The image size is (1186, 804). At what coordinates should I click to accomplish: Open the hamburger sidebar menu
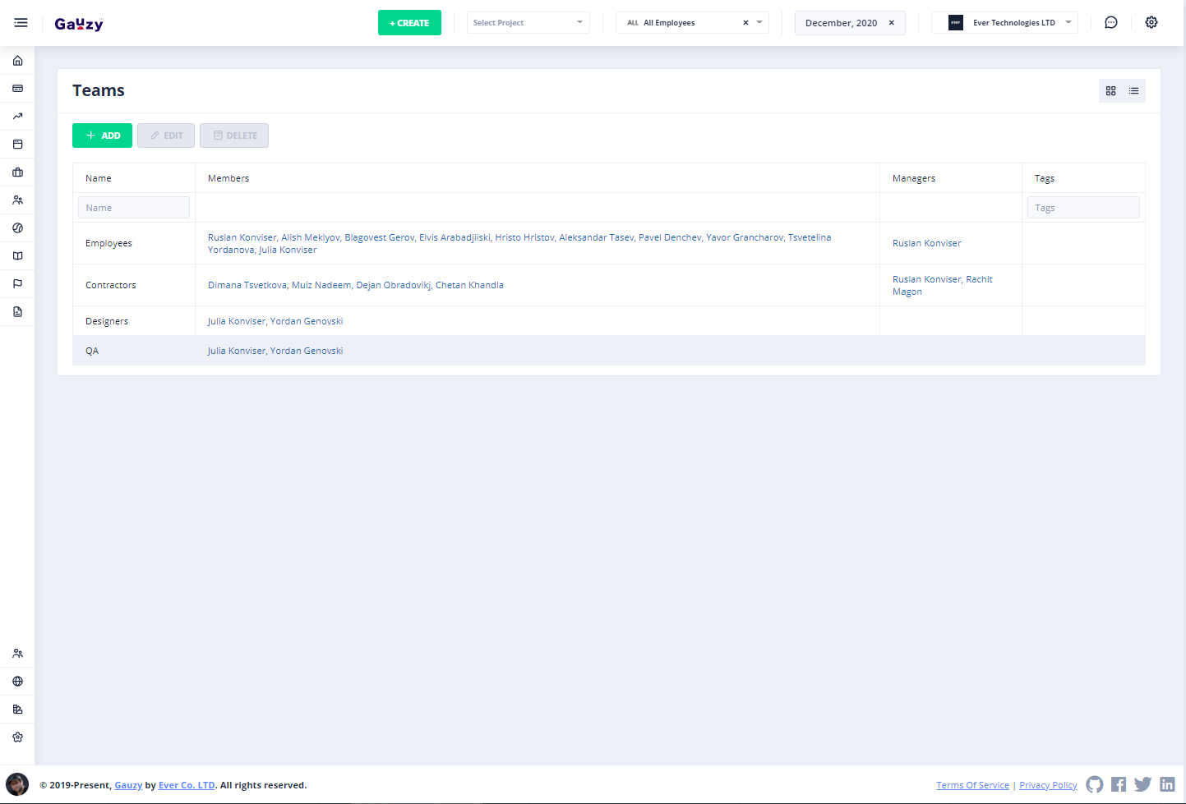coord(21,23)
